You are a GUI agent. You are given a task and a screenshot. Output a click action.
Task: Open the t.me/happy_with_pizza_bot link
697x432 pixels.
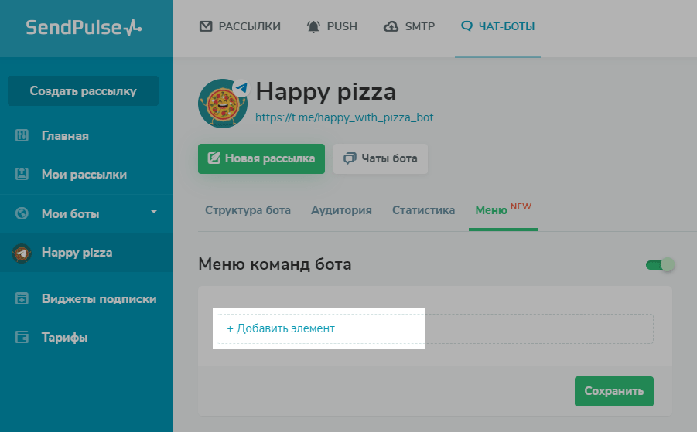(x=344, y=117)
